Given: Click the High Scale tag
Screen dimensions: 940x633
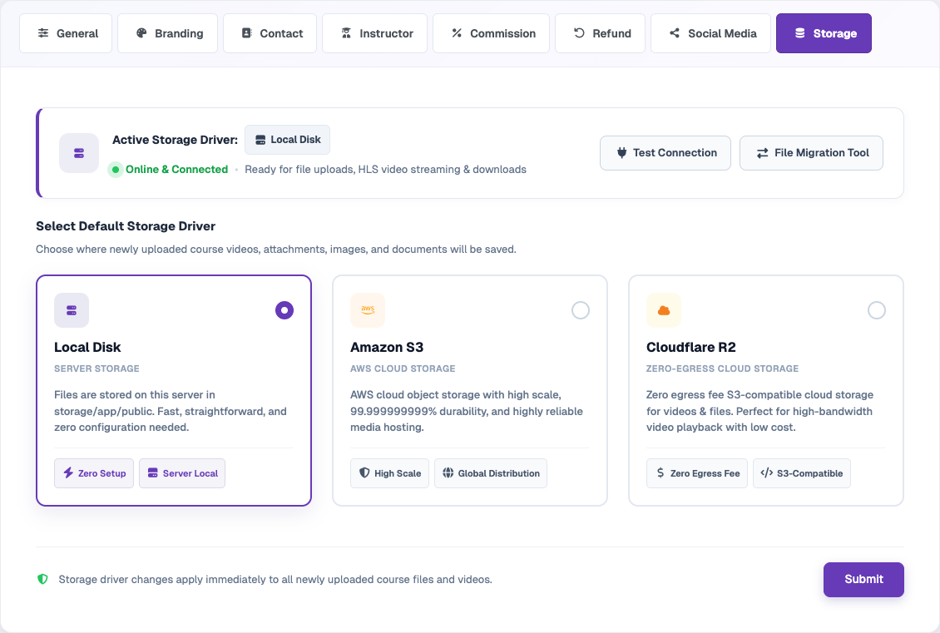Looking at the screenshot, I should [389, 473].
